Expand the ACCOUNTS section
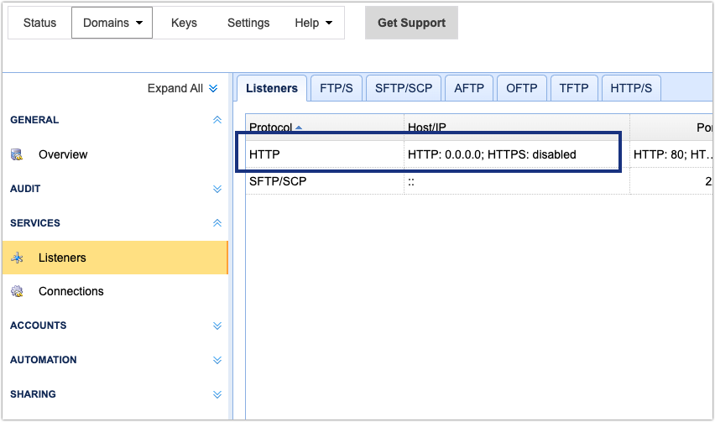 point(217,326)
